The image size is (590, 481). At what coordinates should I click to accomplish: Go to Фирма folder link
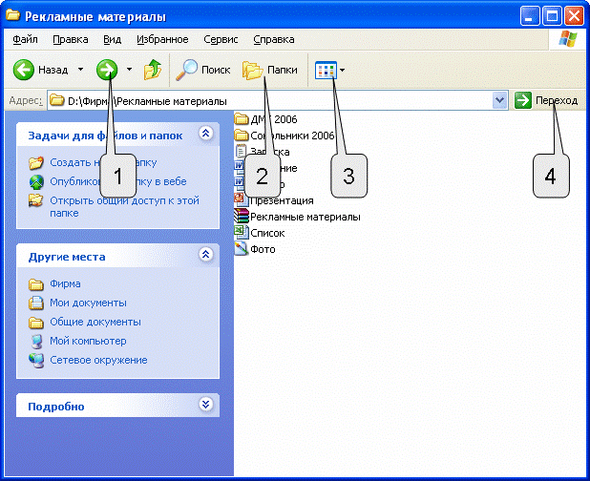[x=65, y=283]
